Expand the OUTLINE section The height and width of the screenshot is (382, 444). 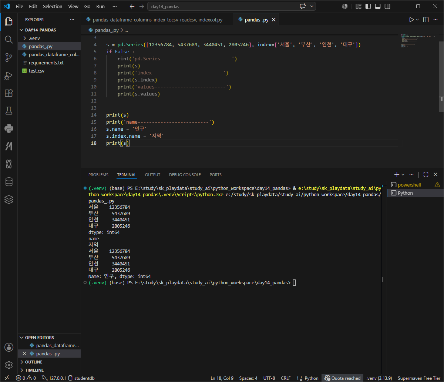(x=49, y=362)
